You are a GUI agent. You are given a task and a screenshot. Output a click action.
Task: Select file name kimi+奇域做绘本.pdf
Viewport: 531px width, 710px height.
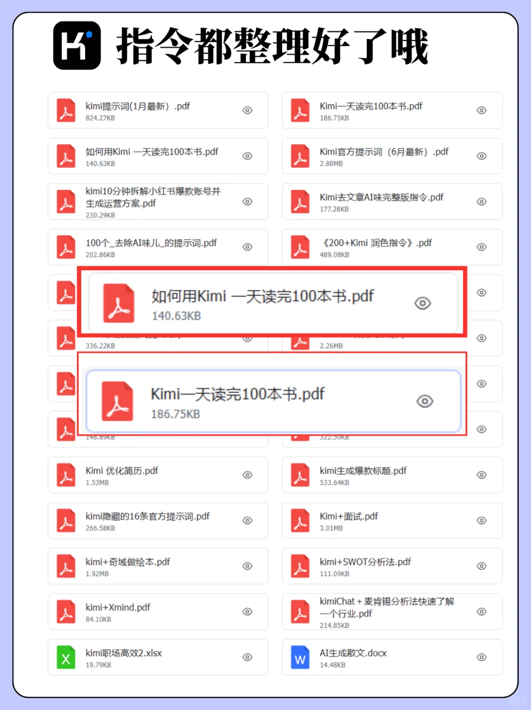[x=128, y=562]
